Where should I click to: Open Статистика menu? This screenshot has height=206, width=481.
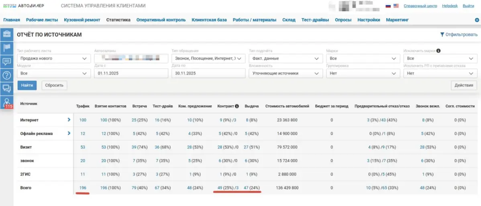click(118, 20)
